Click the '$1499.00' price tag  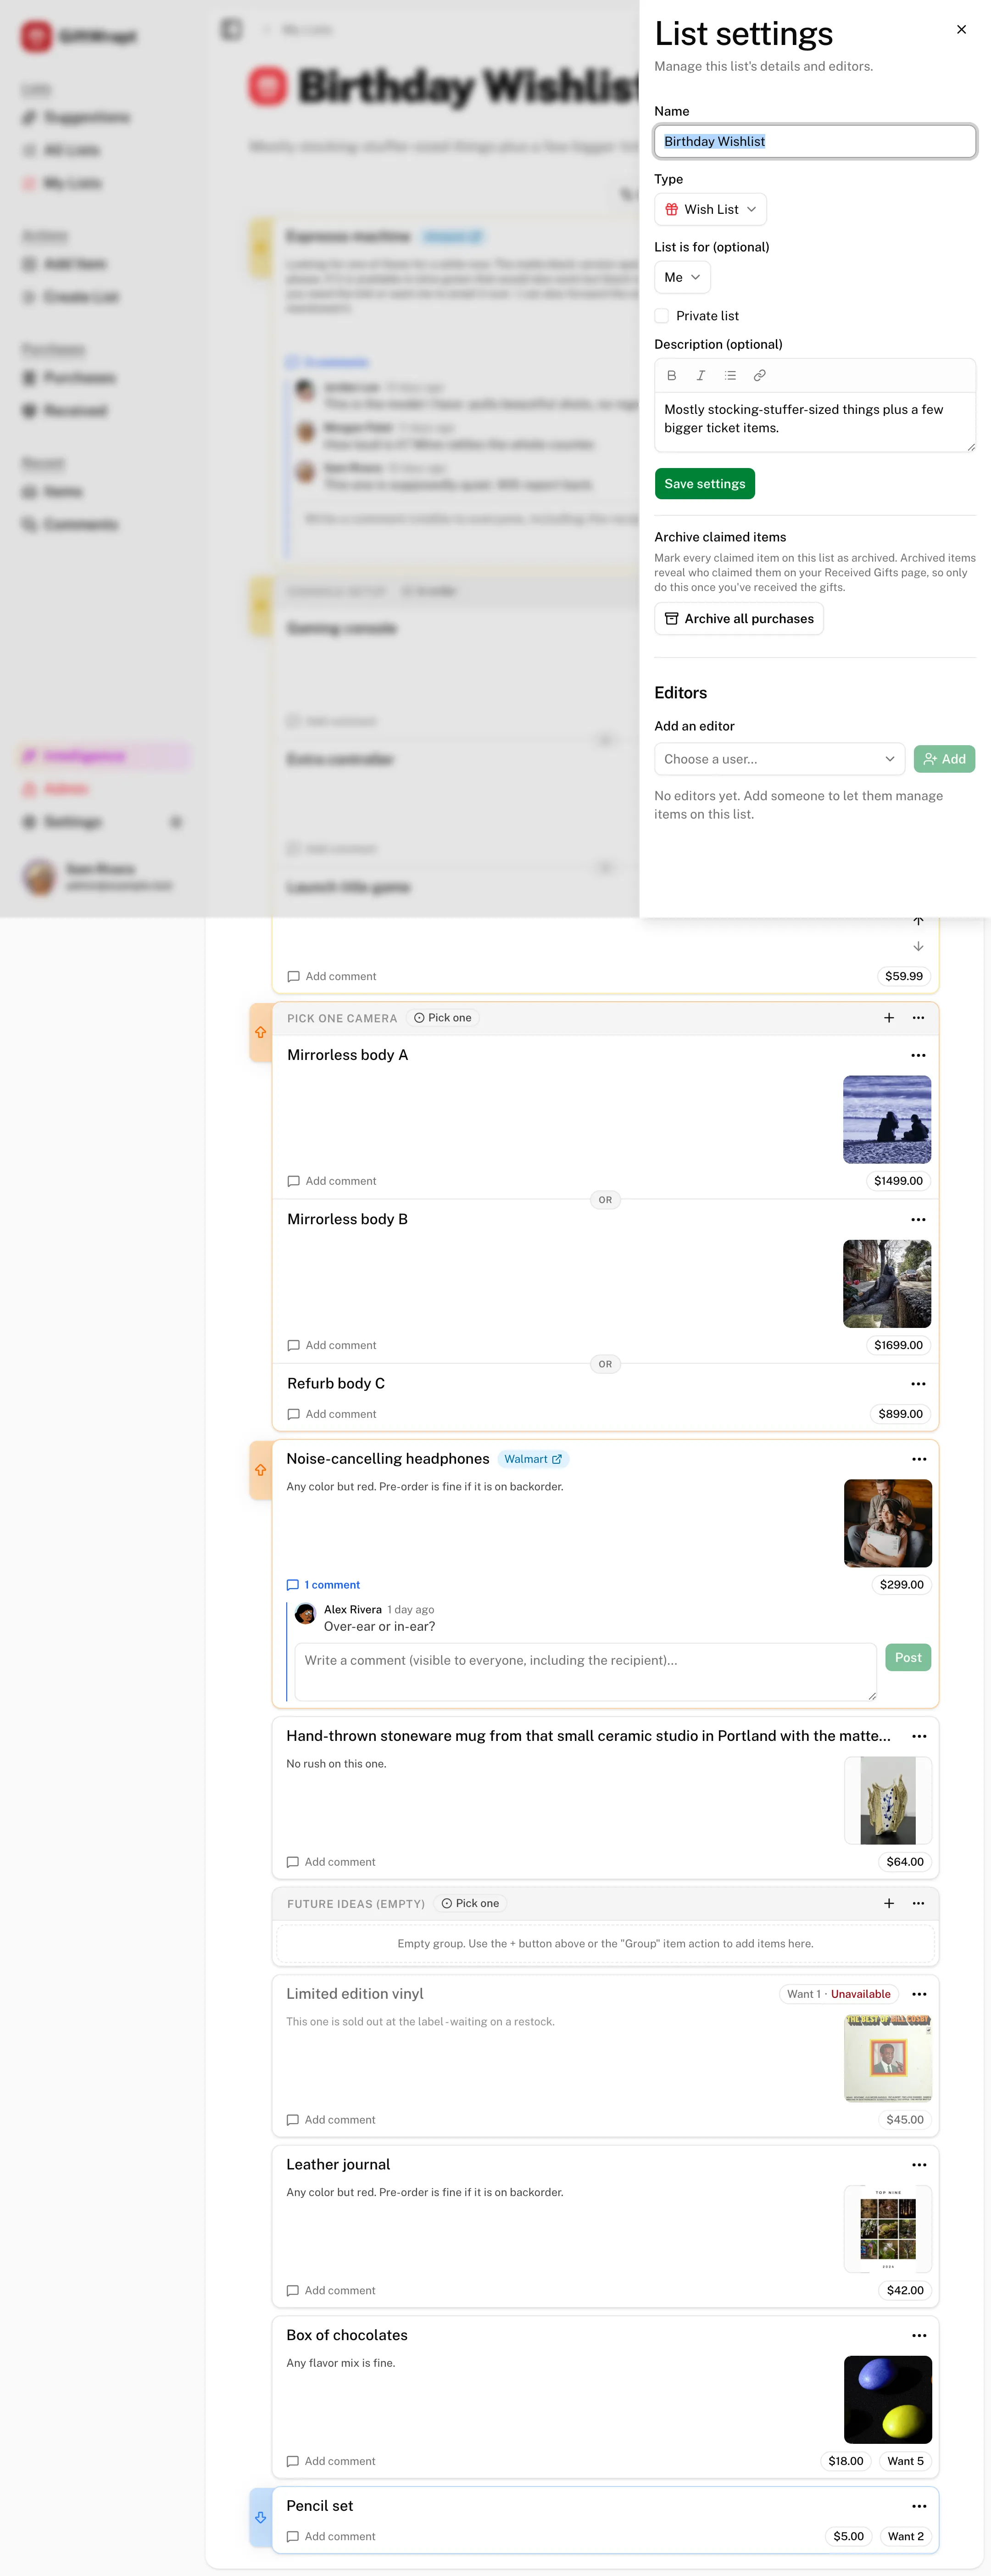coord(898,1181)
